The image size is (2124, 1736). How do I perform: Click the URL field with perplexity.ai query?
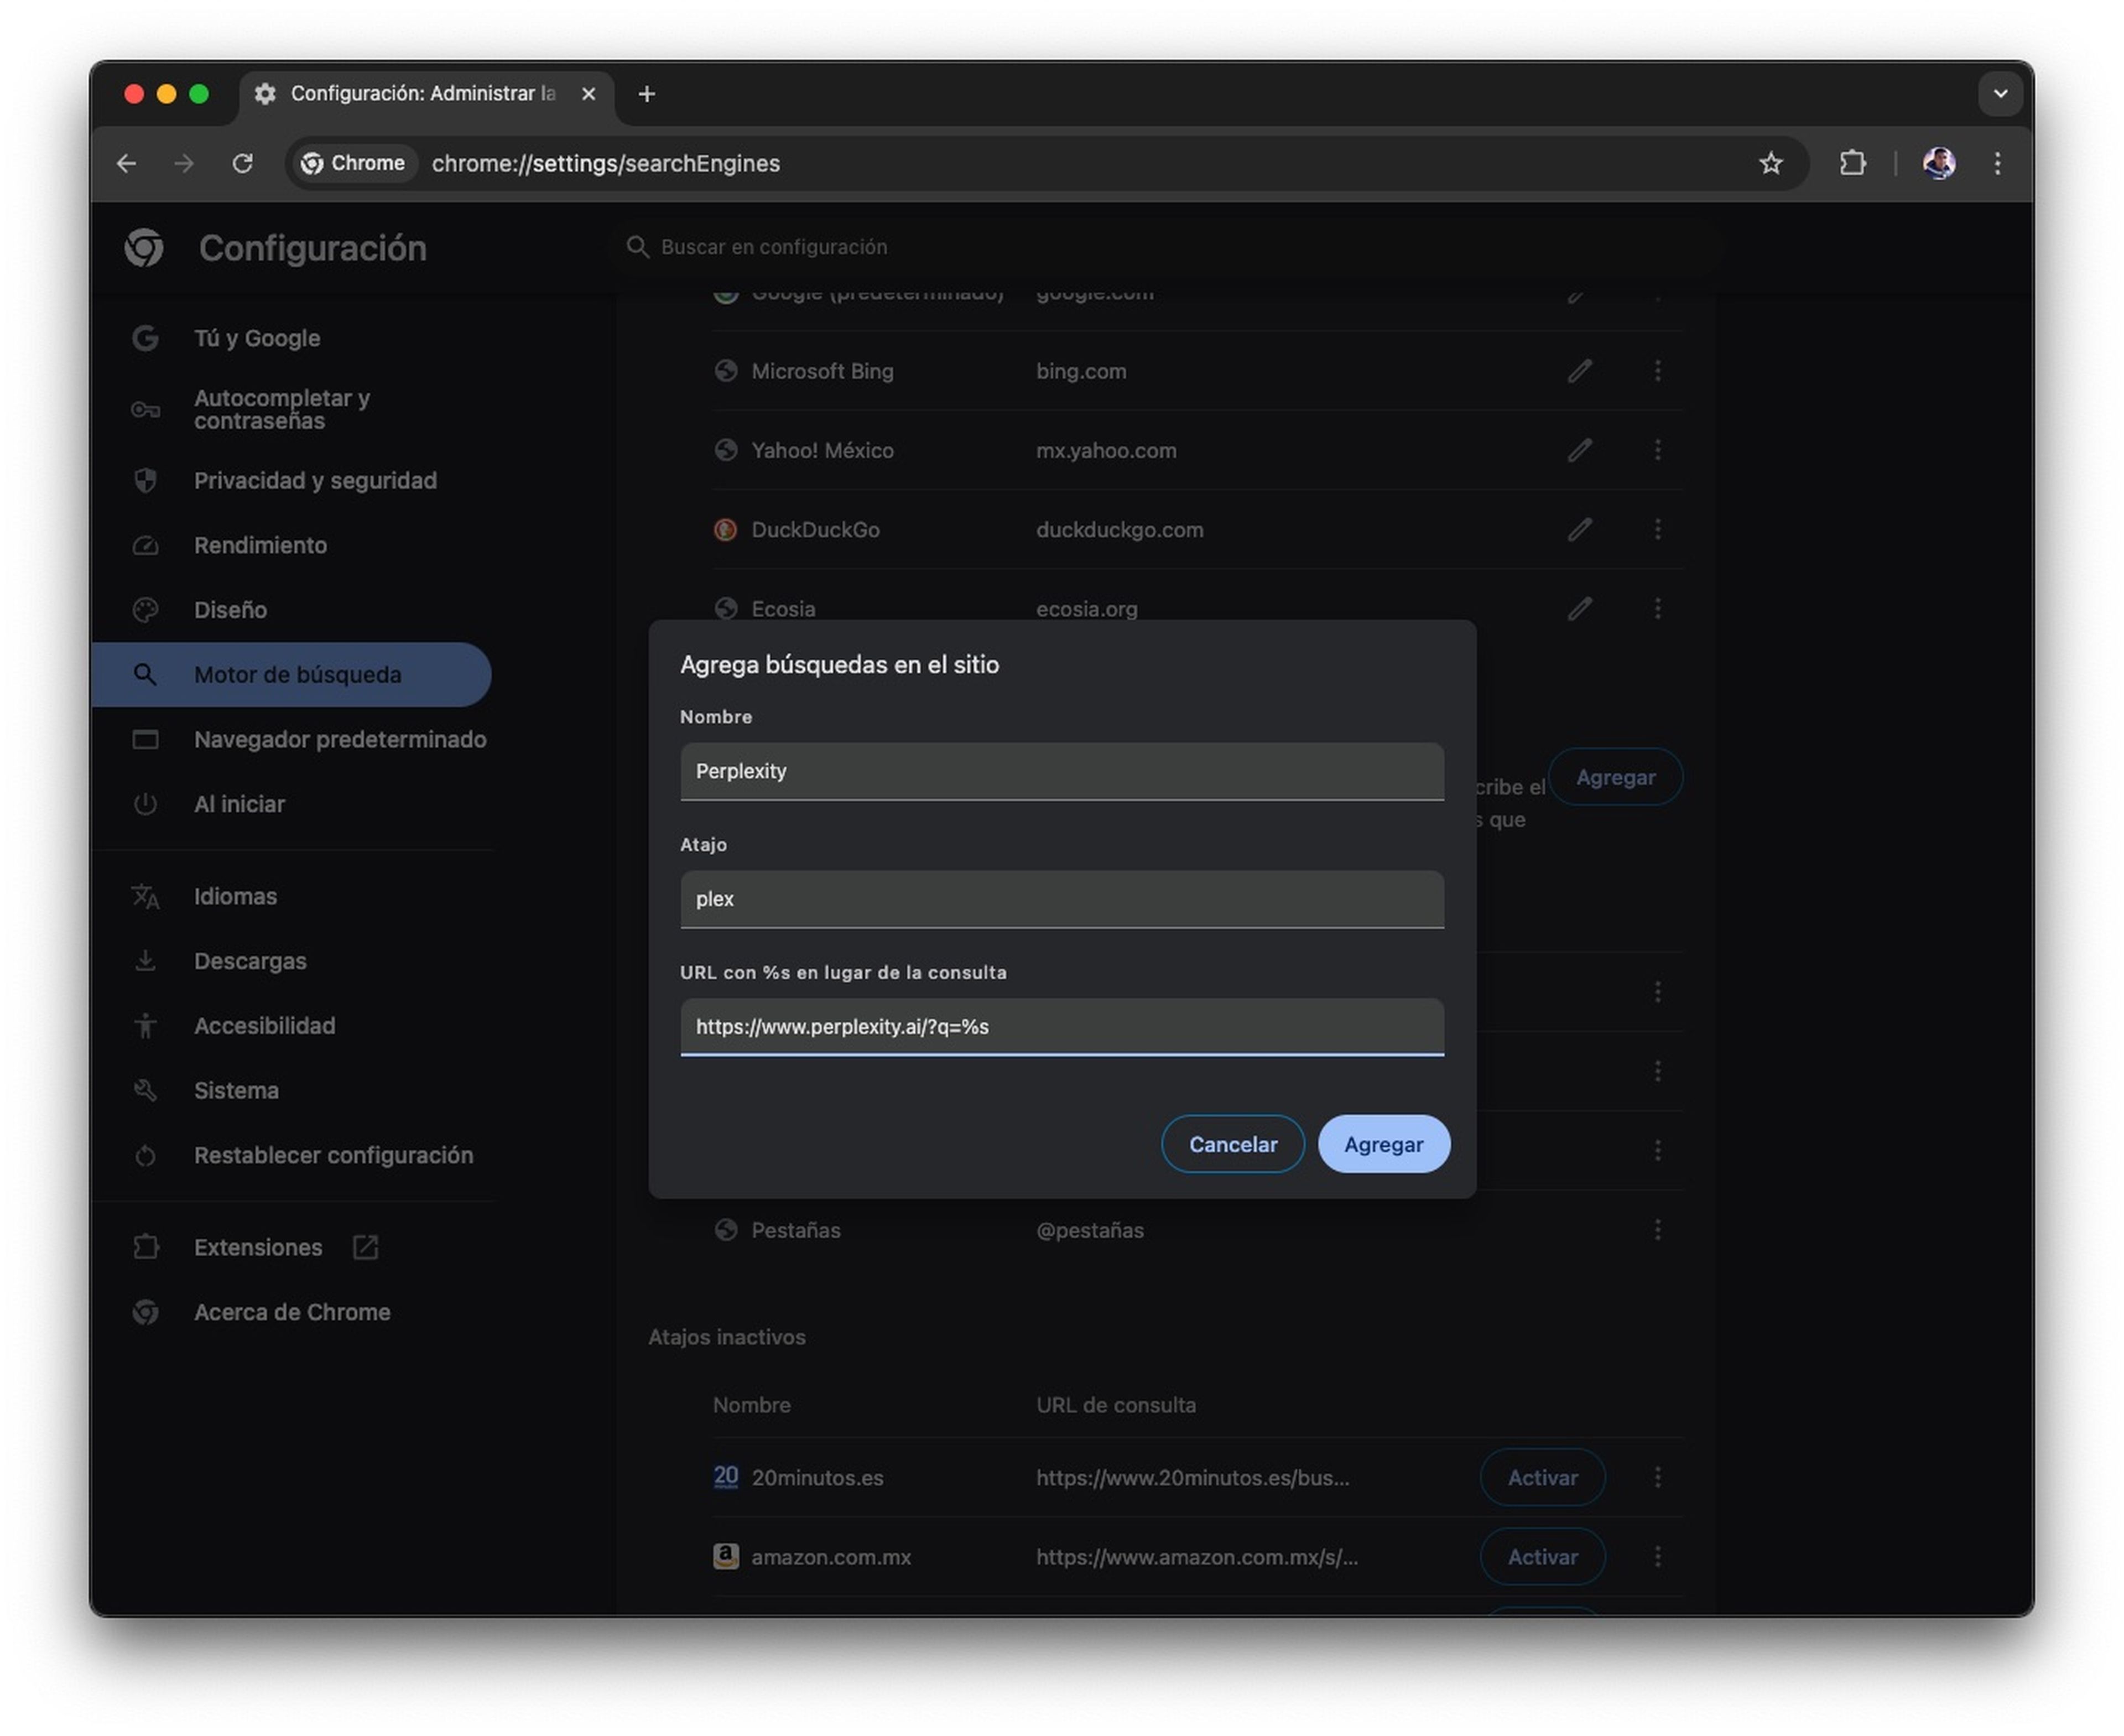[1062, 1027]
